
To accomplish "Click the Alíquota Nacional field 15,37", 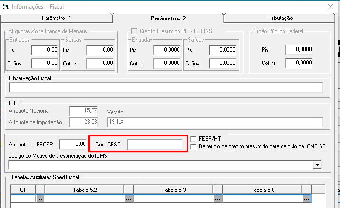I will pyautogui.click(x=84, y=111).
